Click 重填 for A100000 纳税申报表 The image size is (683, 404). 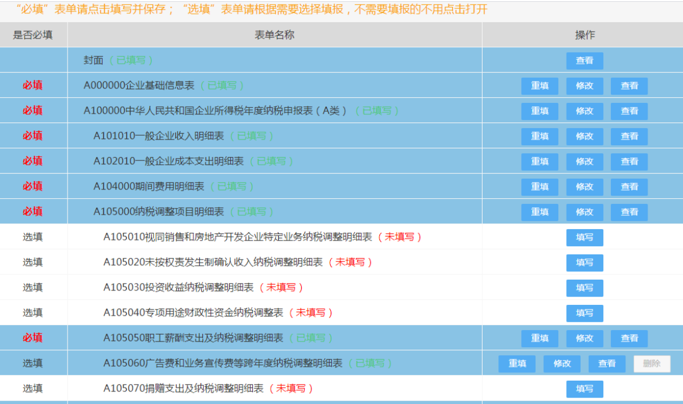(539, 111)
